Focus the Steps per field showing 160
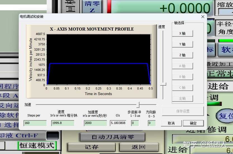 tap(35, 123)
